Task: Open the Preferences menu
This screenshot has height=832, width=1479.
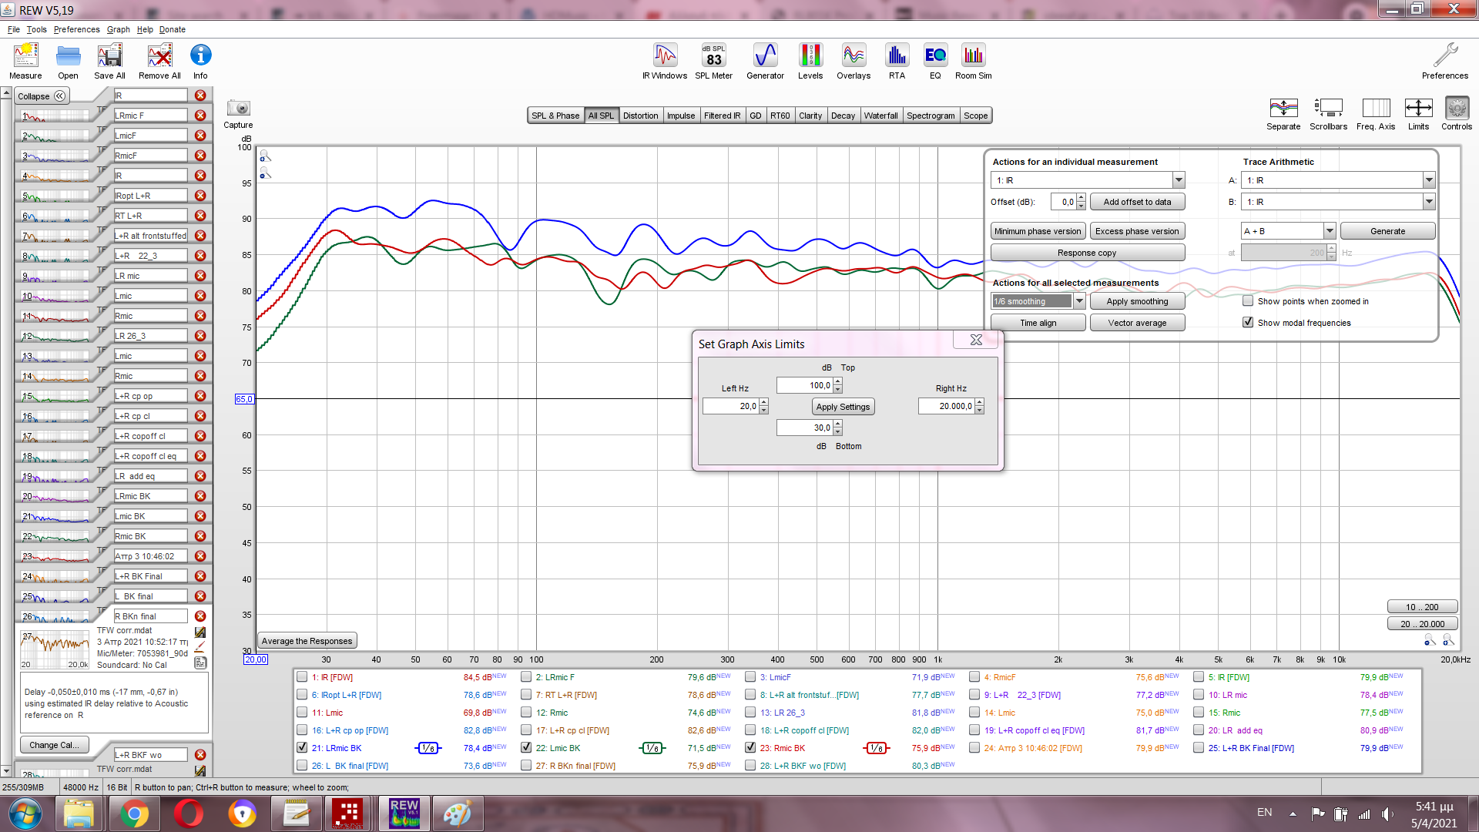Action: [x=76, y=29]
